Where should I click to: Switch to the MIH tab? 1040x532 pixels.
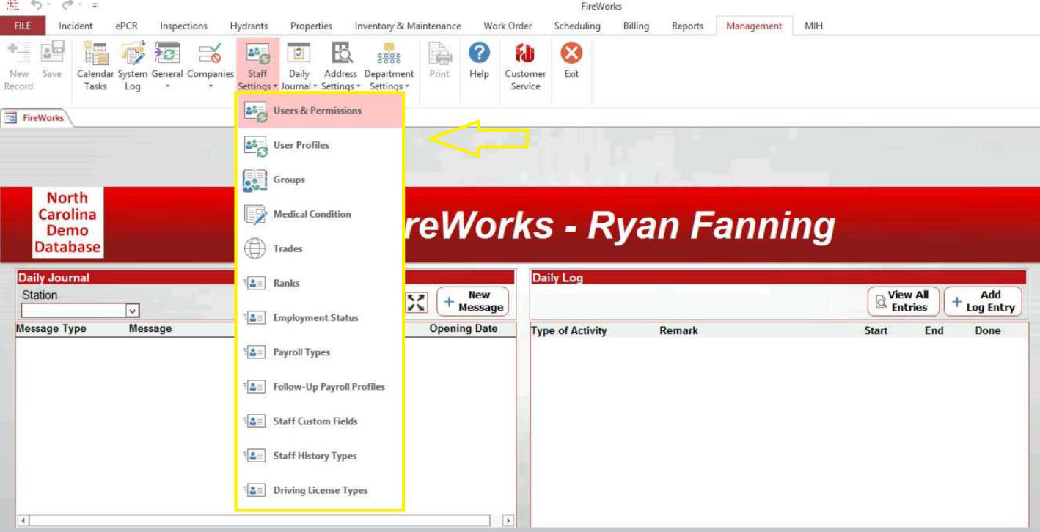814,26
